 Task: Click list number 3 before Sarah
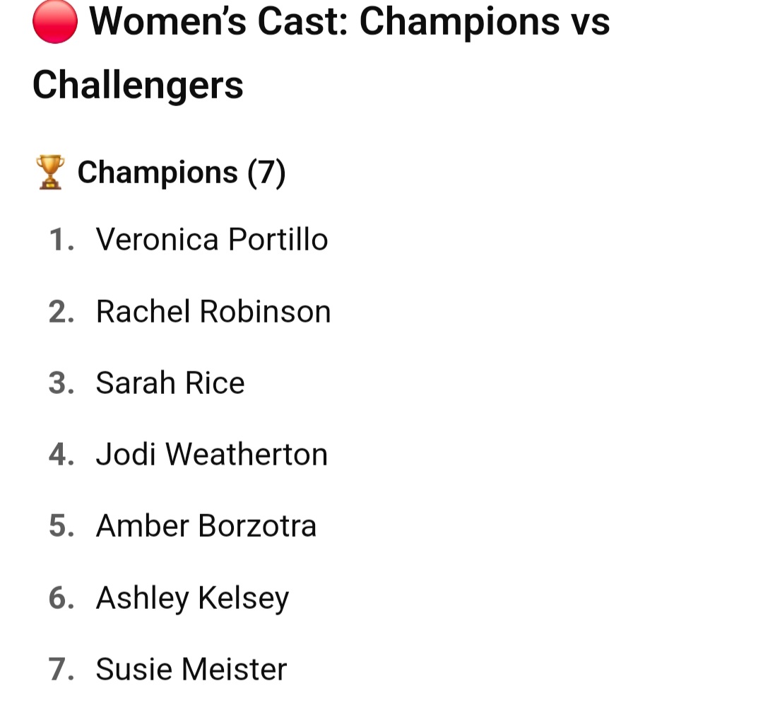click(x=61, y=383)
